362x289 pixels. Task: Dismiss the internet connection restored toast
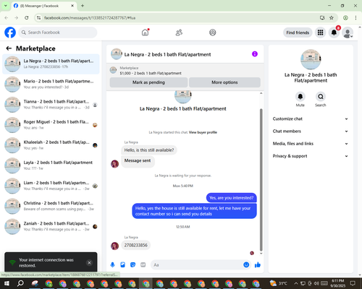(x=89, y=263)
